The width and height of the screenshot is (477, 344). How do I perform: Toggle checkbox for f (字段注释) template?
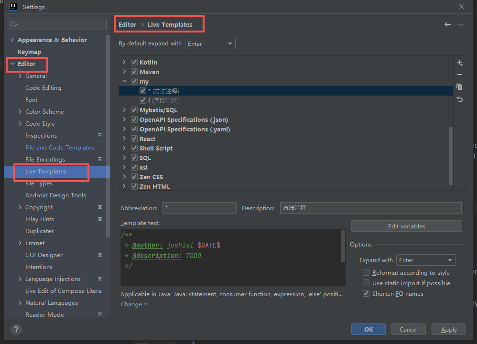pos(143,100)
